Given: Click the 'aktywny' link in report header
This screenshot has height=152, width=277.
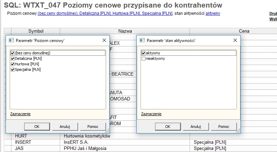Looking at the screenshot, I should (213, 13).
